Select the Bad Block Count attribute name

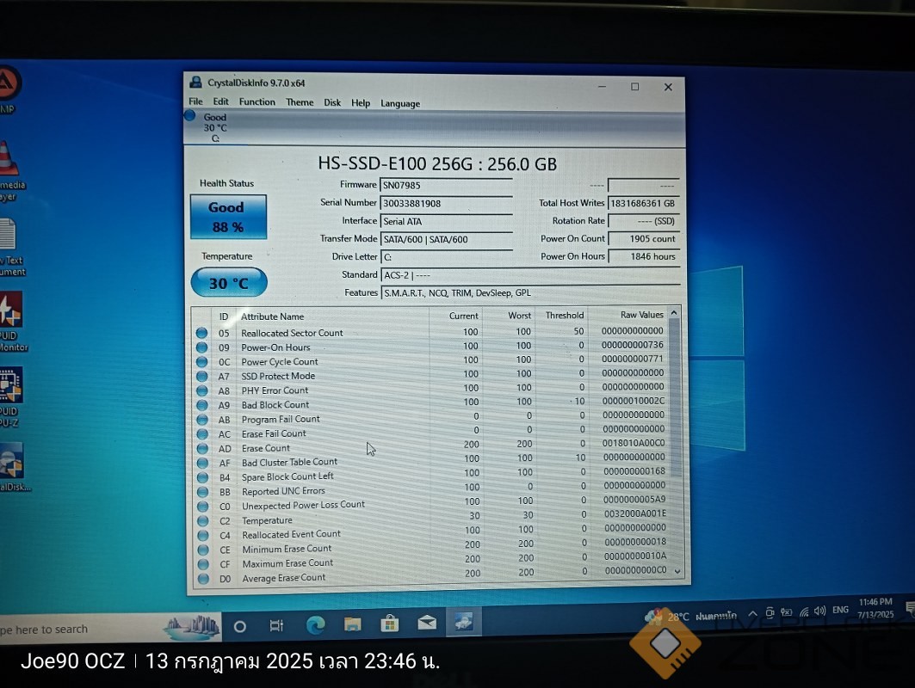(x=275, y=405)
